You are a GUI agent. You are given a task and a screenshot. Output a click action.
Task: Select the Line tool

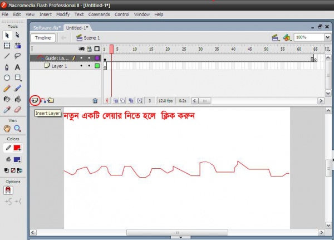click(7, 56)
